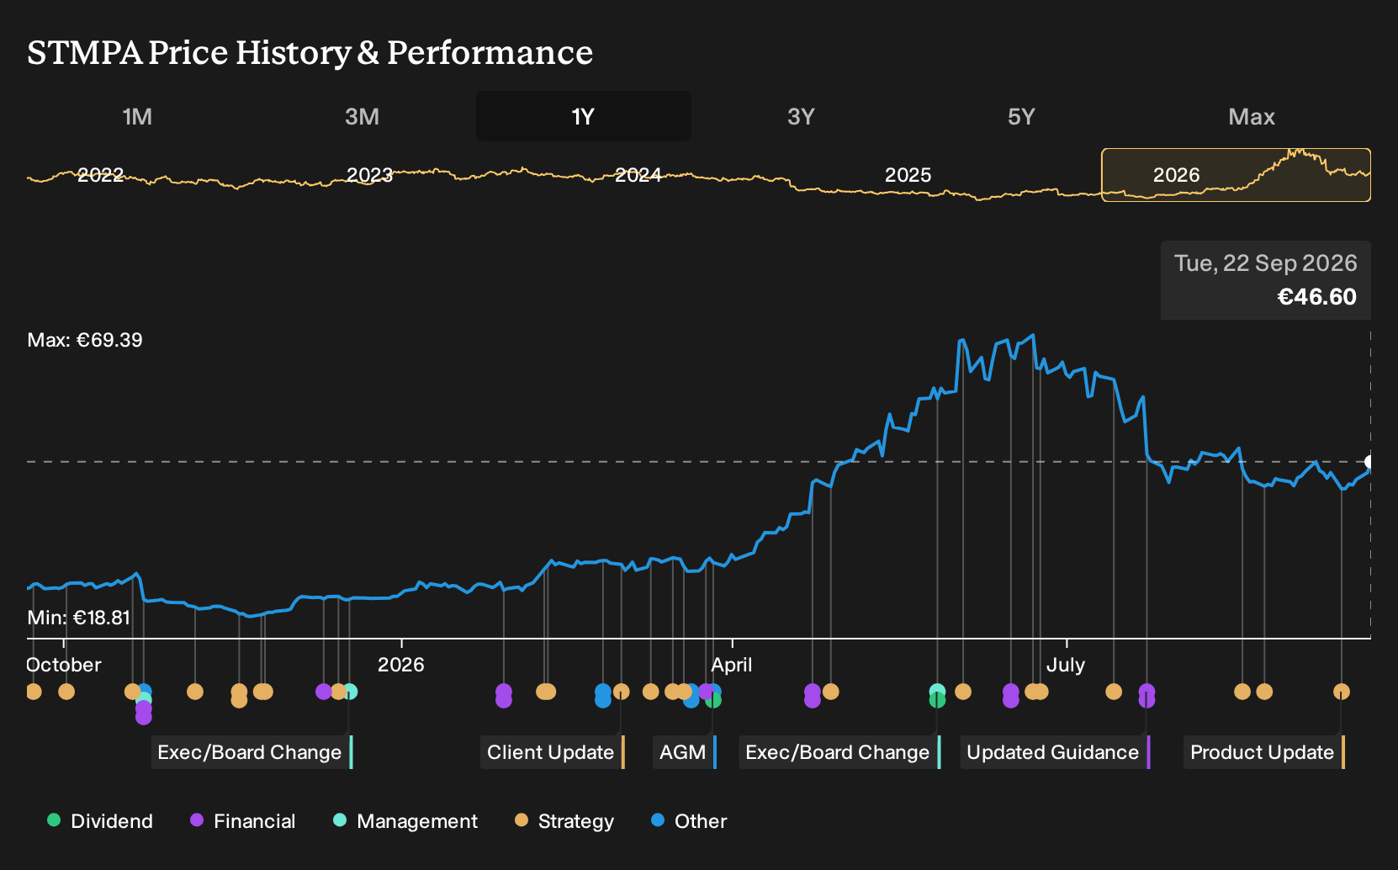Viewport: 1398px width, 870px height.
Task: Click 2025 on the overview mini chart
Action: (x=908, y=175)
